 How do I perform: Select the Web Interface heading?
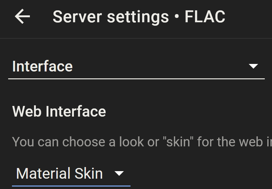coord(59,112)
